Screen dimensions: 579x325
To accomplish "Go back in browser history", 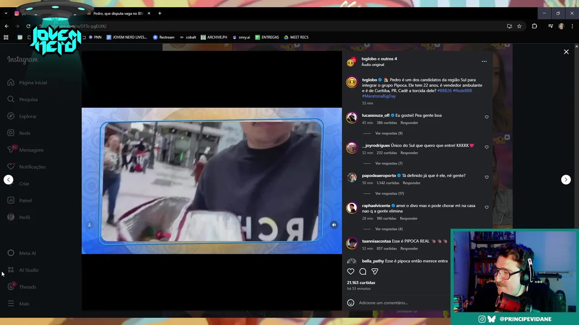I will [x=6, y=26].
